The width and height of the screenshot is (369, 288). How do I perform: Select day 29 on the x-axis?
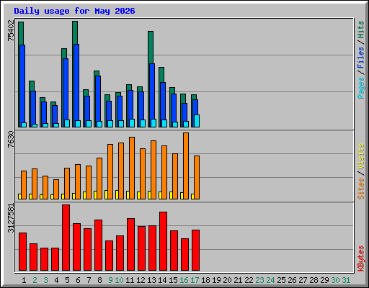click(324, 280)
